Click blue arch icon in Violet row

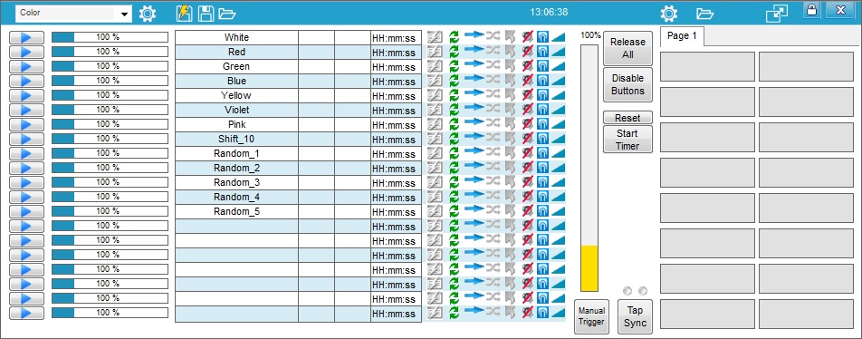(542, 110)
